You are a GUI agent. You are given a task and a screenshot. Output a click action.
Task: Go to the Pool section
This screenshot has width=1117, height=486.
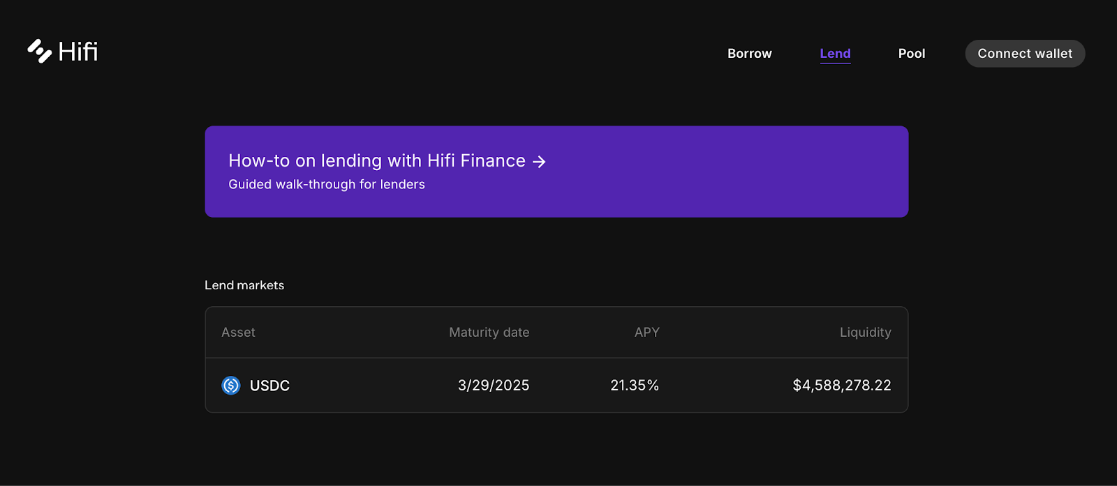(x=911, y=54)
